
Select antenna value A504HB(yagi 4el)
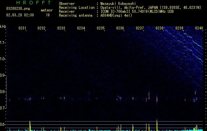pyautogui.click(x=116, y=15)
